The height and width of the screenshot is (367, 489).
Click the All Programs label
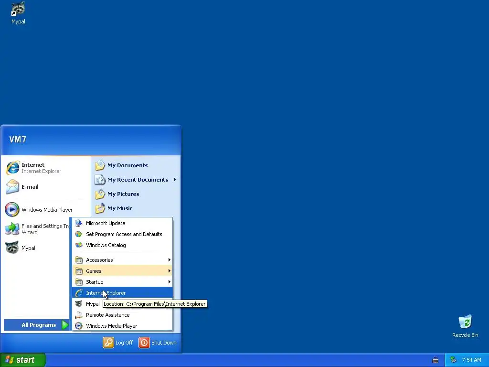(39, 325)
